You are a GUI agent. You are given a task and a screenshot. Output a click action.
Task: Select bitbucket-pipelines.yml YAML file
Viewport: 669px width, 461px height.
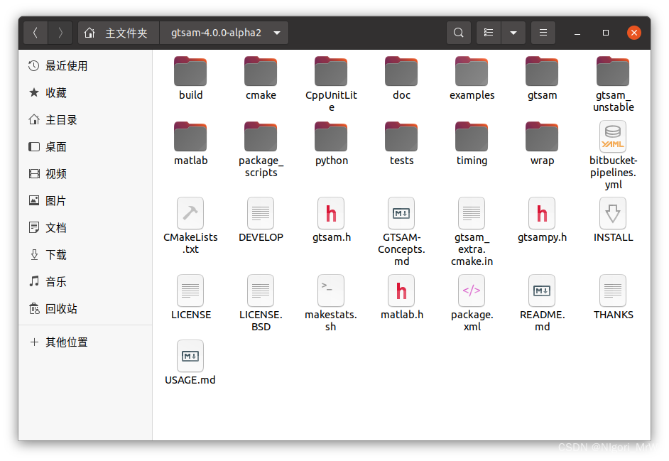tap(613, 156)
